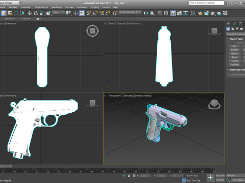245x183 pixels.
Task: Toggle the Ribbon display
Action: 173,13
